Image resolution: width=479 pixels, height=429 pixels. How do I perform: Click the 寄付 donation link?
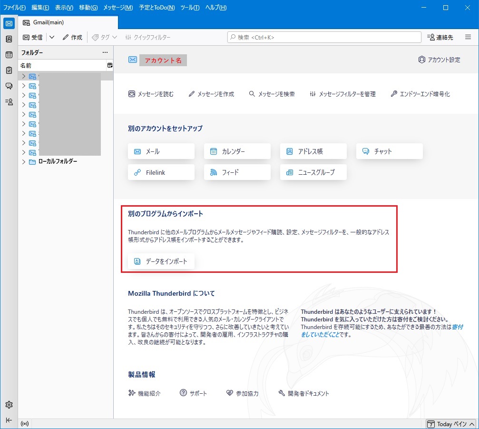point(457,327)
